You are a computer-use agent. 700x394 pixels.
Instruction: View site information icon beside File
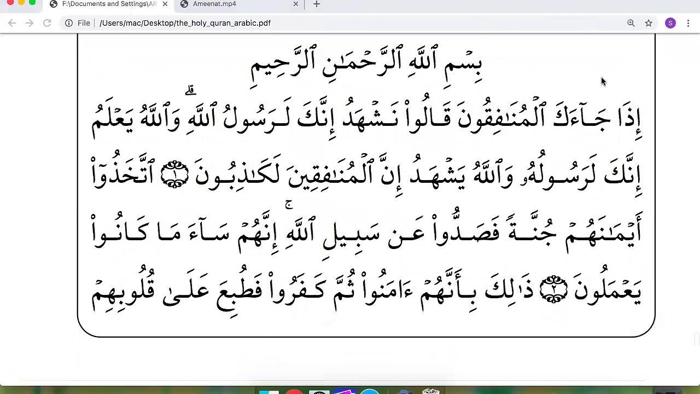[x=69, y=23]
